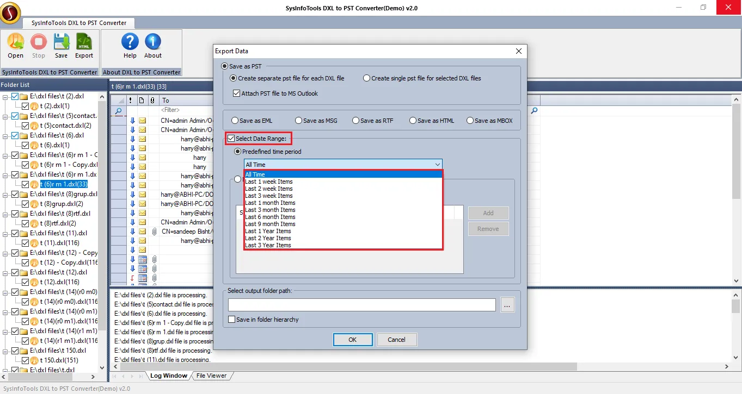Click the SysInfoTools logo icon

[x=10, y=12]
